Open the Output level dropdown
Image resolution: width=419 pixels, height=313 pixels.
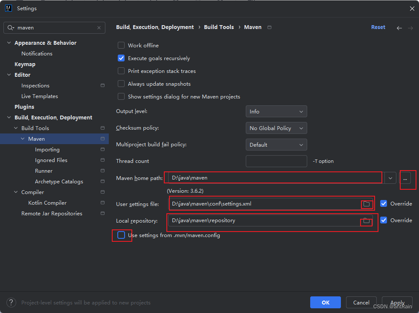coord(276,112)
